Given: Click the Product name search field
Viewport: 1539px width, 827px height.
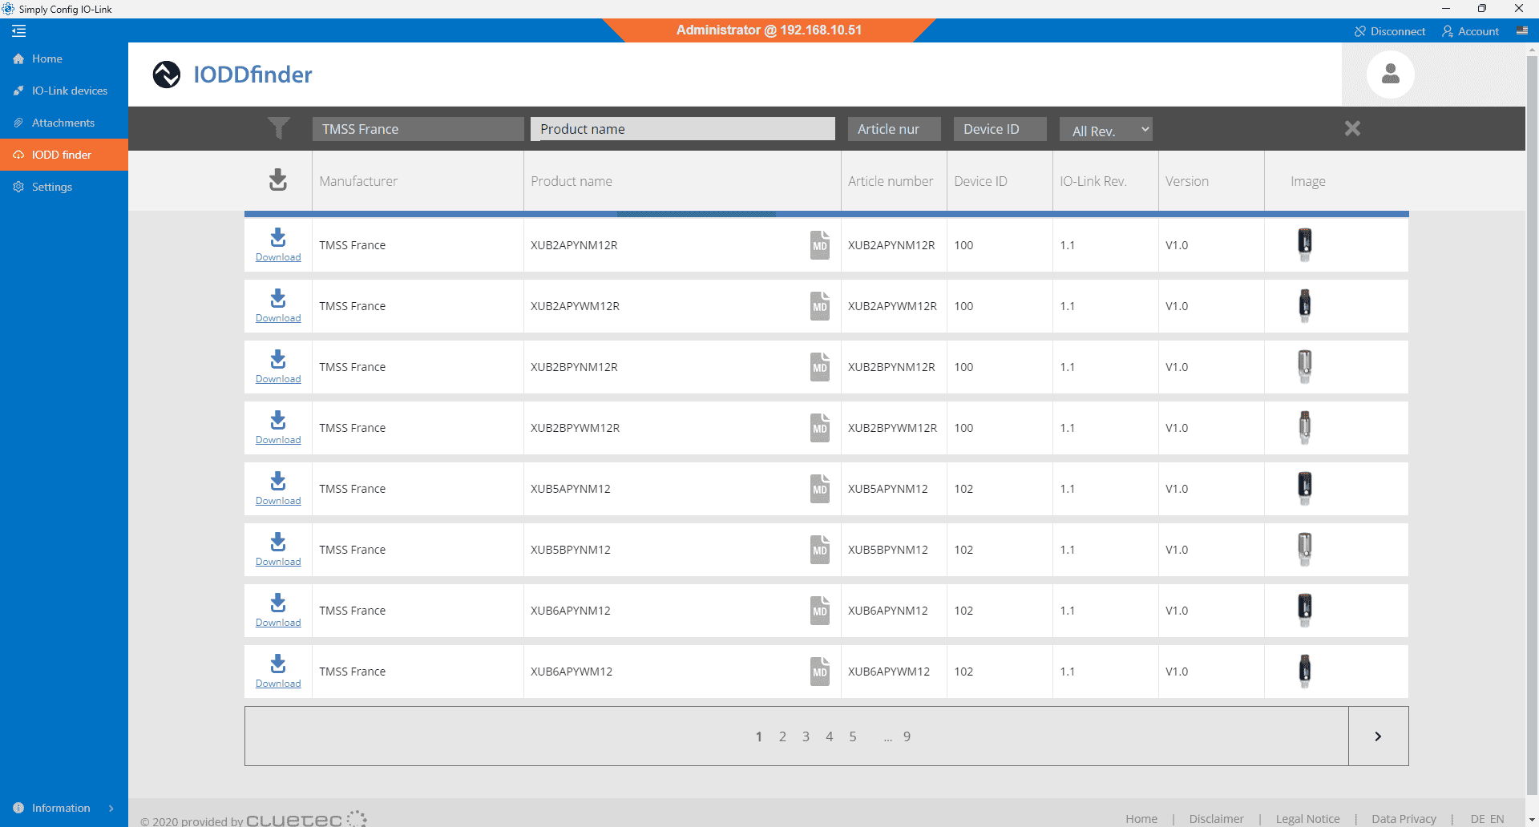Looking at the screenshot, I should (x=682, y=128).
